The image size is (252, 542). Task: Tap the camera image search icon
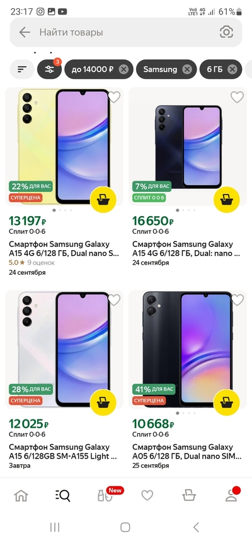pyautogui.click(x=227, y=32)
